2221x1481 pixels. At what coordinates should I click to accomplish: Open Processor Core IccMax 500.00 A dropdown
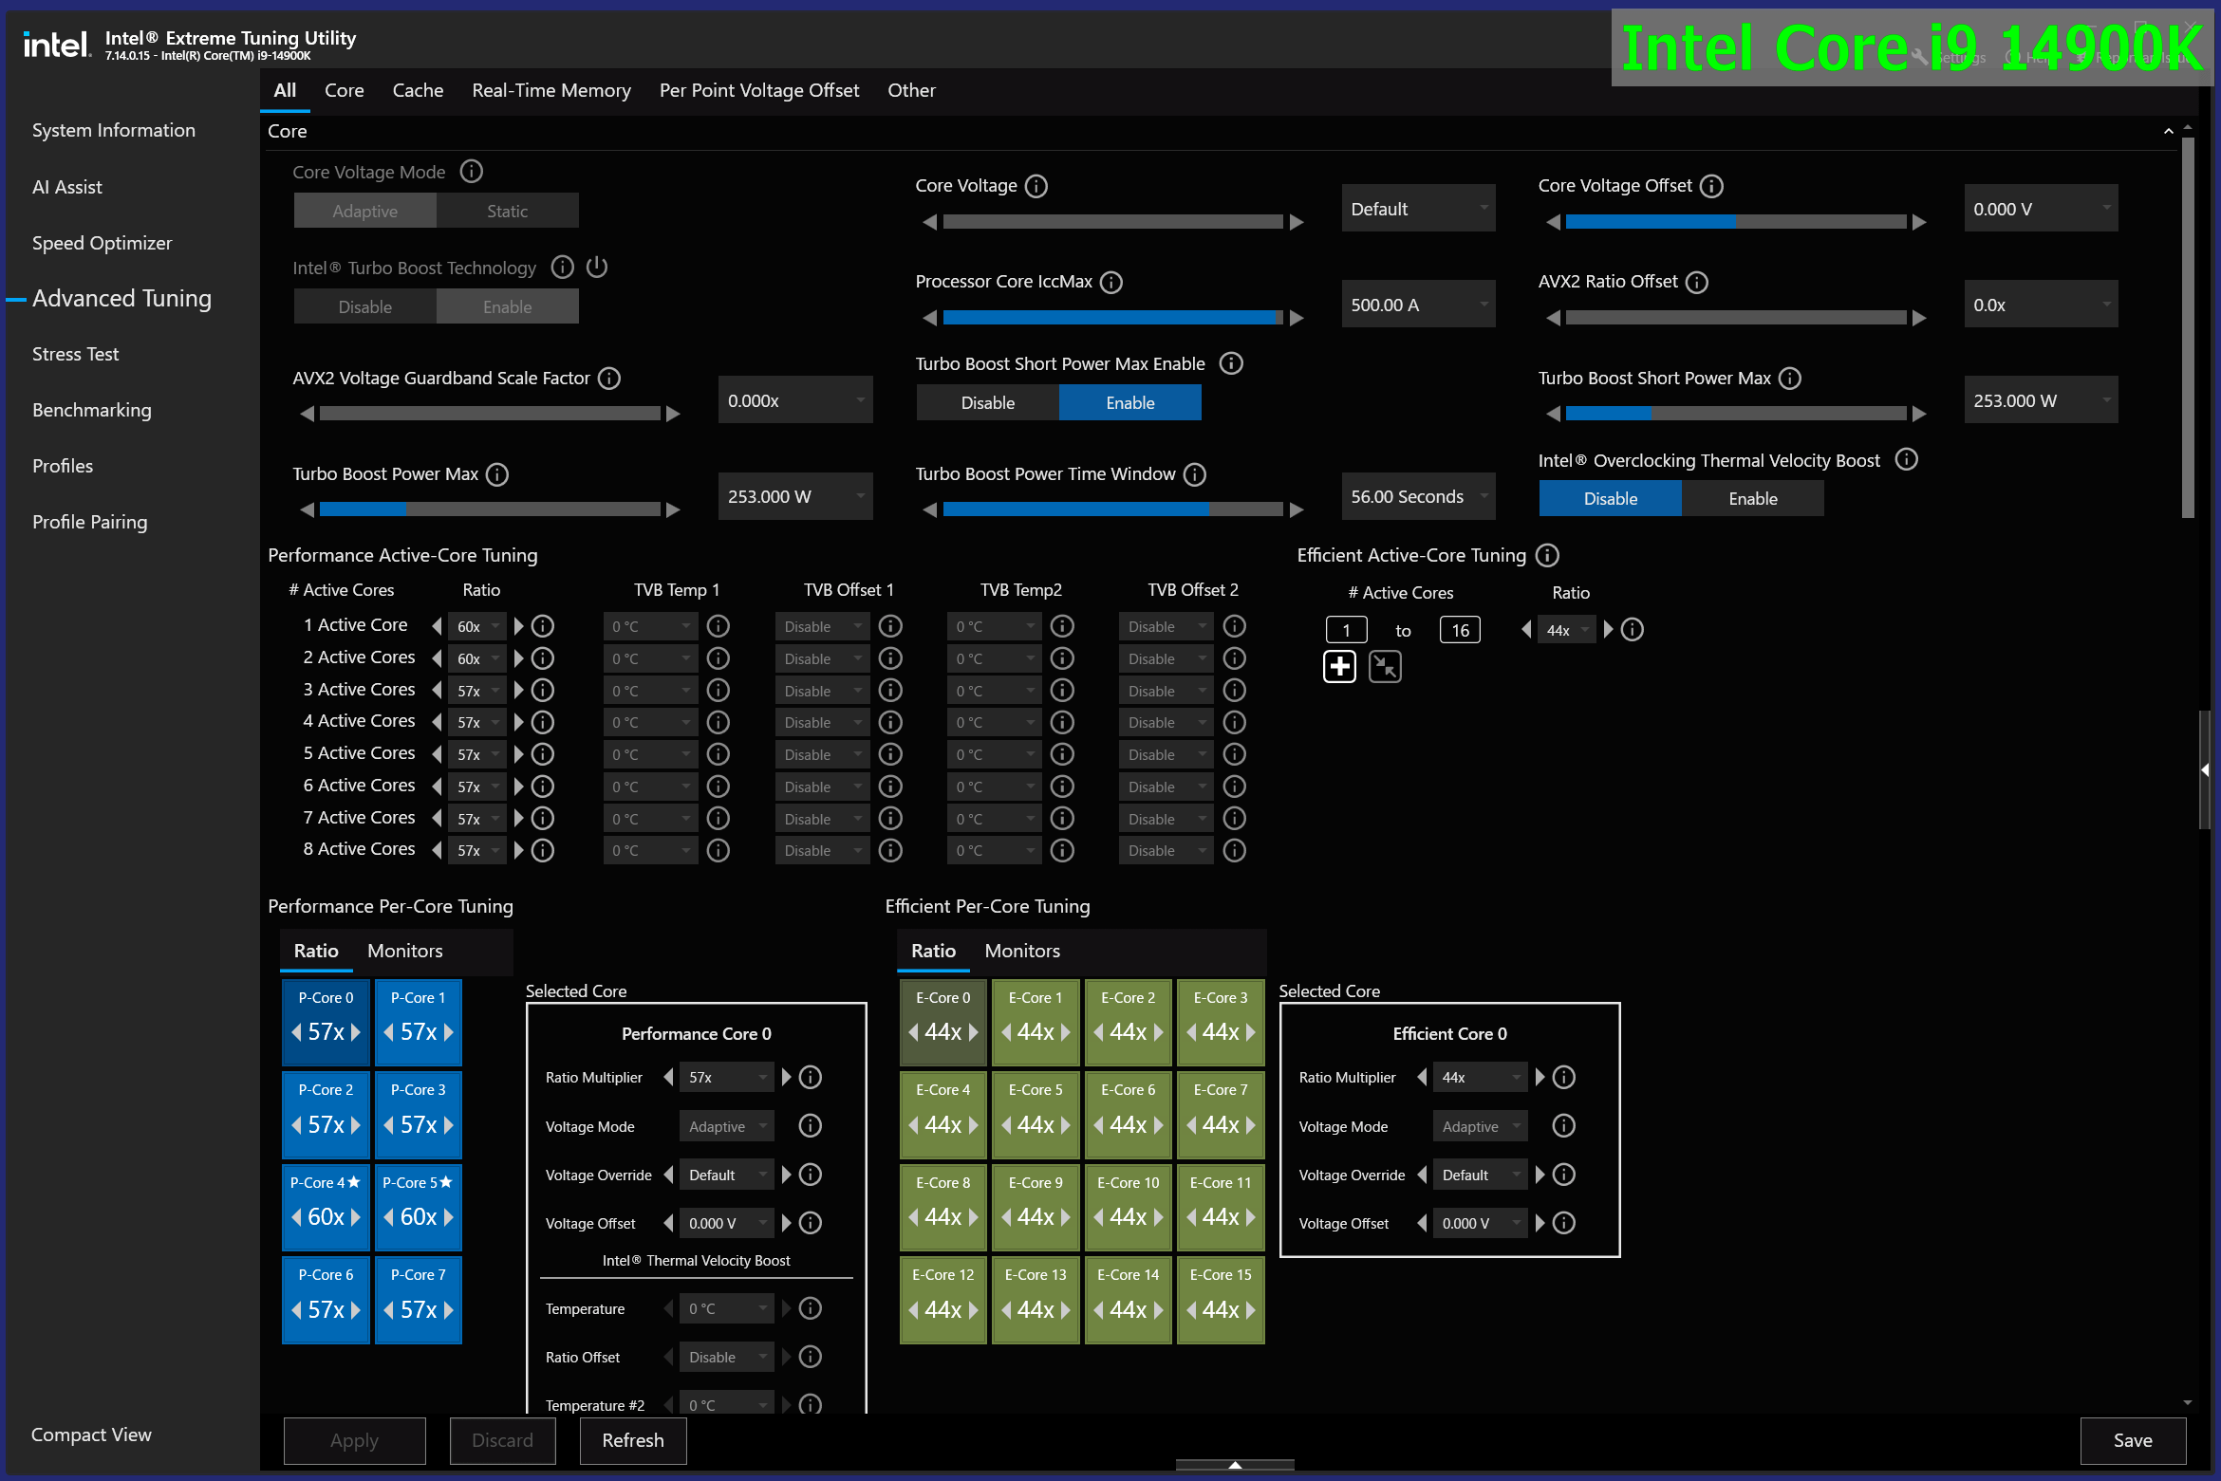pos(1419,305)
